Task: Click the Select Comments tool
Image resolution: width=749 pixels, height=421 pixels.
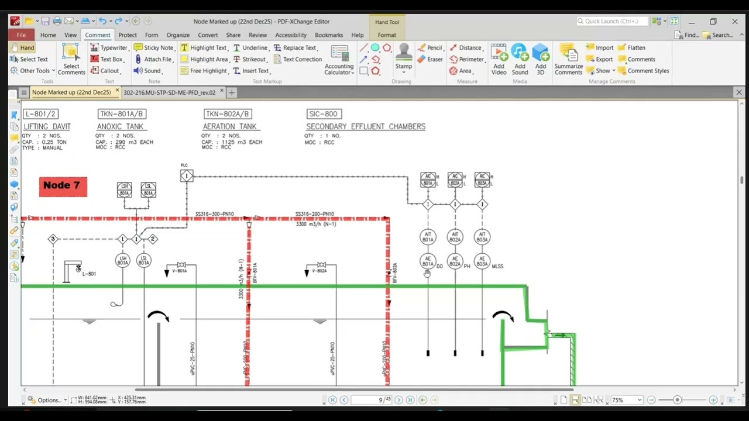Action: [71, 60]
